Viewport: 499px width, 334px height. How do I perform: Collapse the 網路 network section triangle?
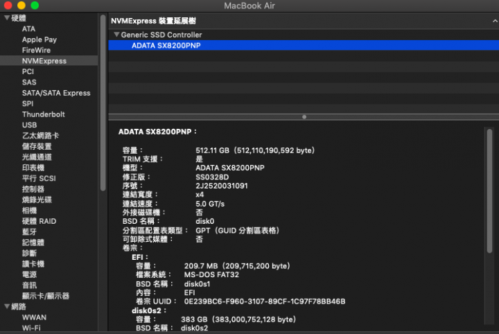click(7, 306)
